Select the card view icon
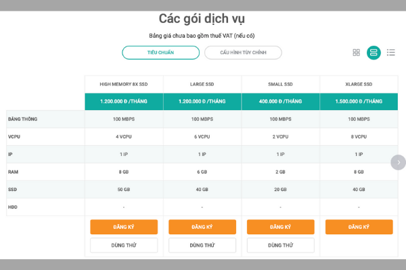 click(374, 53)
